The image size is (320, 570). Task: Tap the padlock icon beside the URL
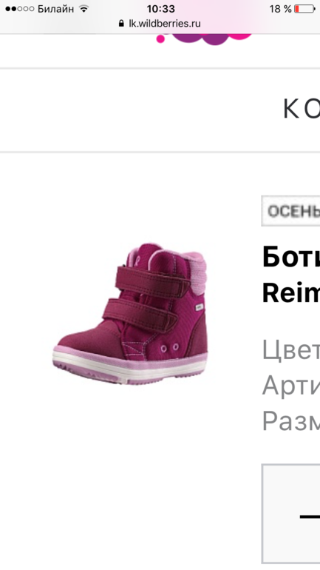(121, 24)
